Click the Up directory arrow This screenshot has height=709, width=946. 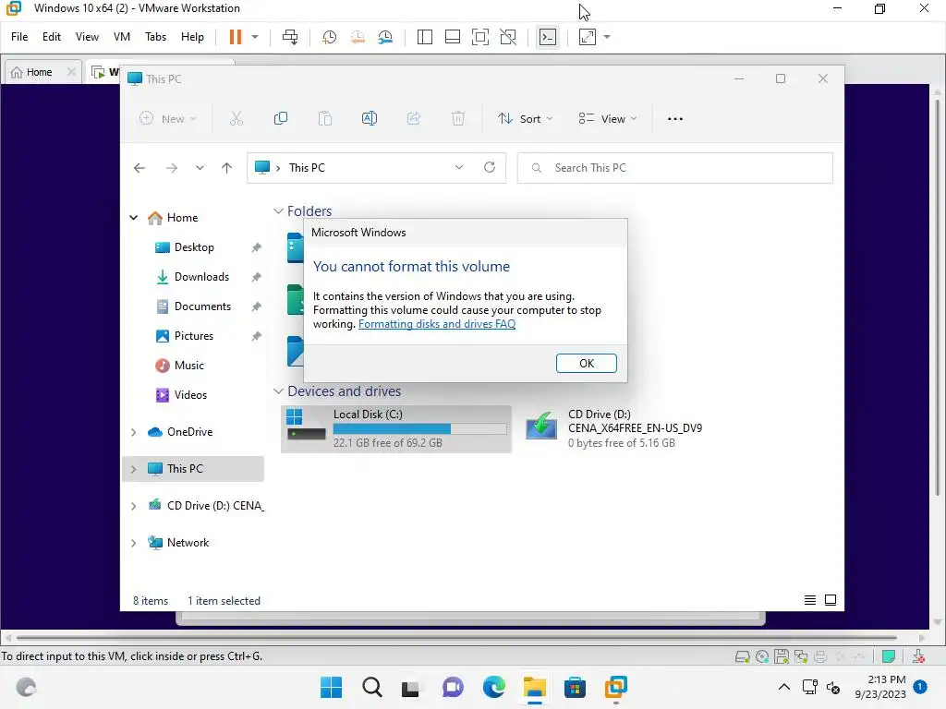pos(227,168)
